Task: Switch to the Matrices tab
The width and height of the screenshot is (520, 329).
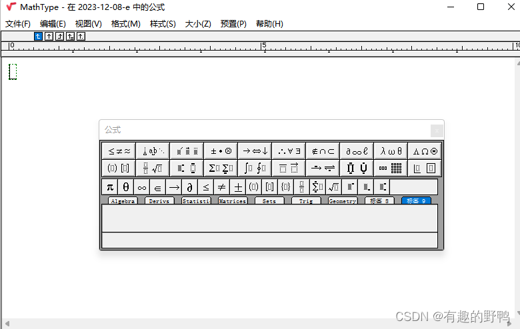Action: 233,200
